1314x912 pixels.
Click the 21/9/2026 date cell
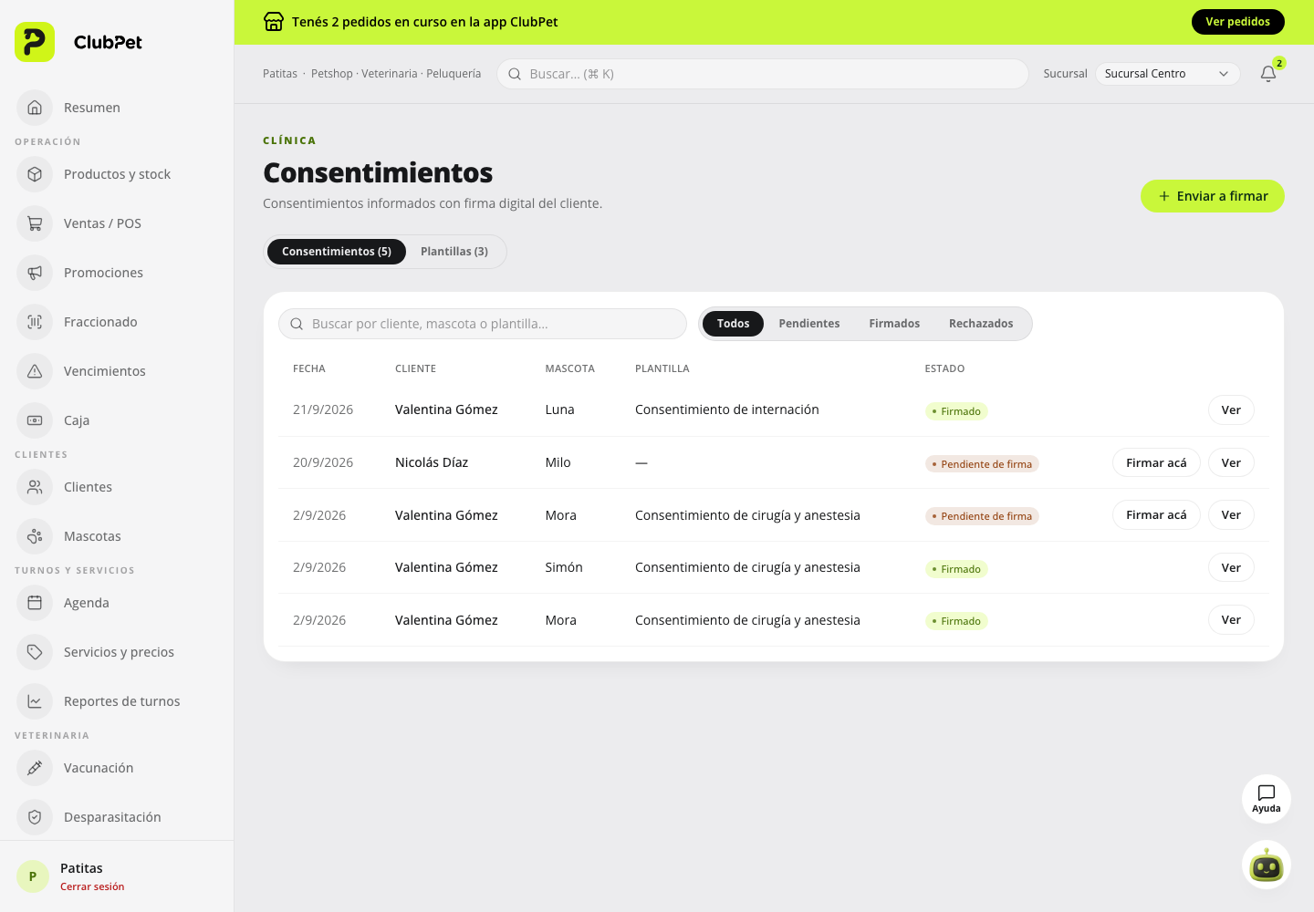[x=323, y=409]
